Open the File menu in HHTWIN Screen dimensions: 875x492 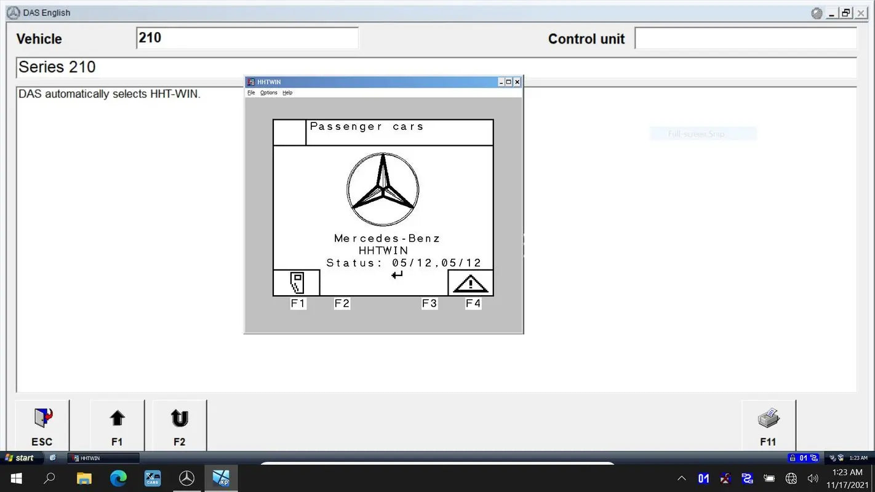(x=250, y=92)
